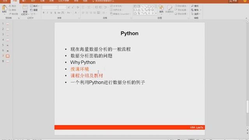This screenshot has width=249, height=140.
Task: Open the Drawing group dialog launcher
Action: (x=188, y=18)
